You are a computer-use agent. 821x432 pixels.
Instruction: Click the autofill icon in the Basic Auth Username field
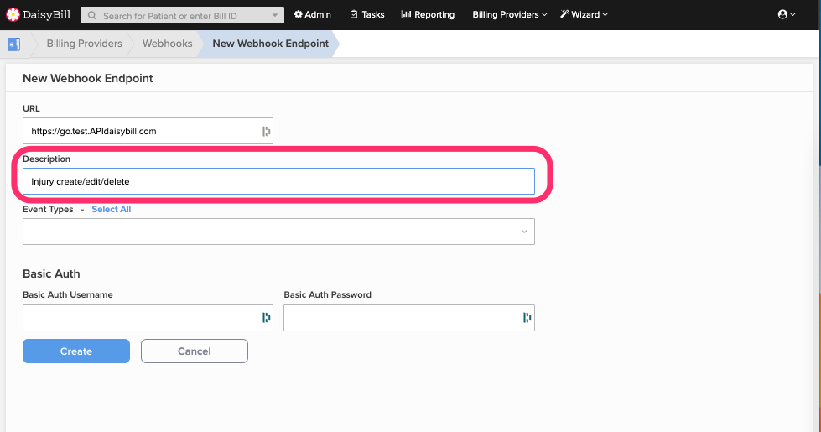tap(267, 317)
